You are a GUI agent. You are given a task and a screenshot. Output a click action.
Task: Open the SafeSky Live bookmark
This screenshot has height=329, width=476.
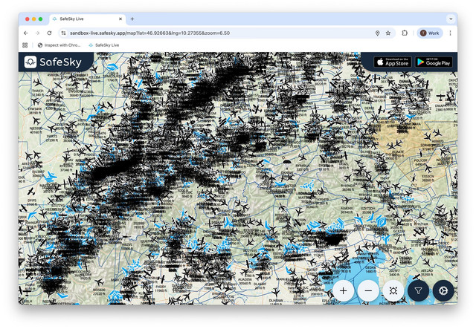[x=104, y=45]
